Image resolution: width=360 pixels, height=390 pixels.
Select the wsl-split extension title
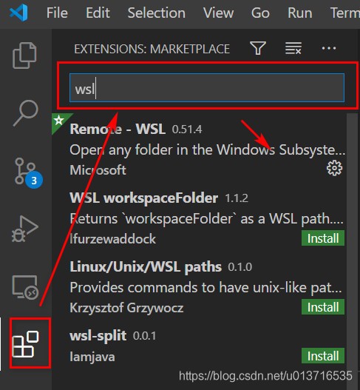click(x=98, y=336)
